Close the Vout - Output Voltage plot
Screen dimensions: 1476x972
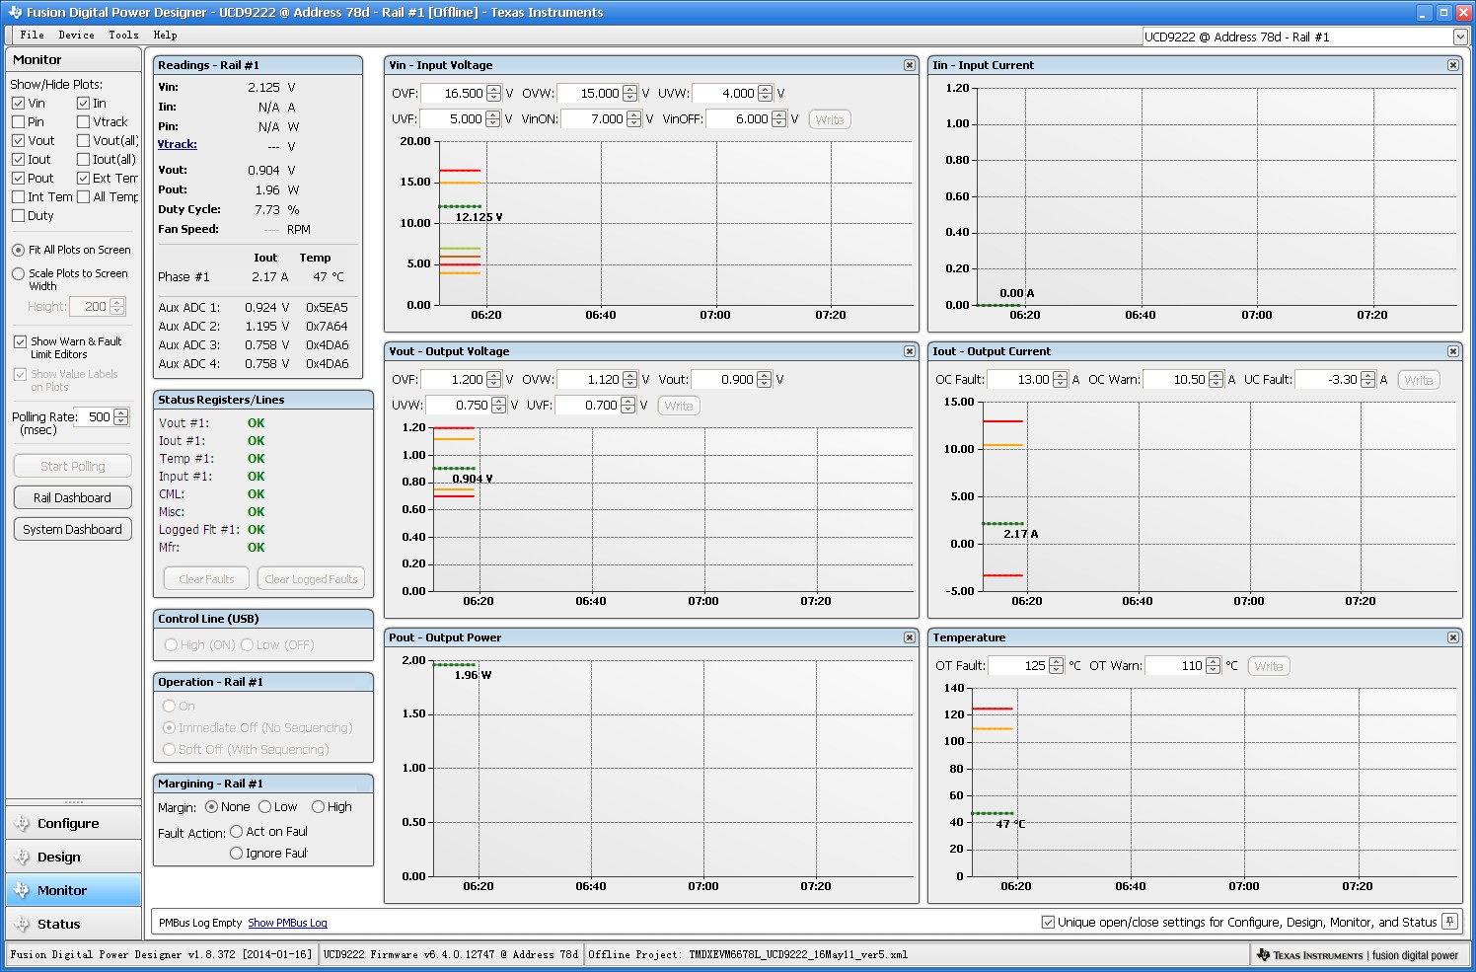click(910, 351)
